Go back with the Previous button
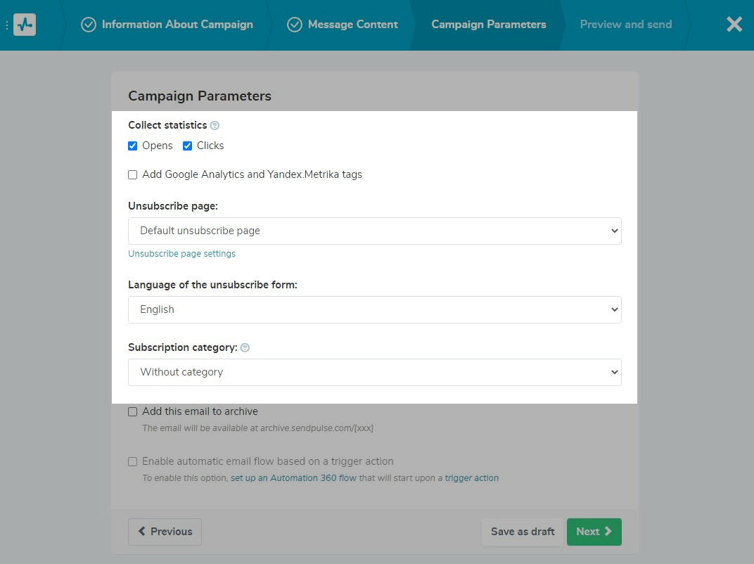 coord(165,532)
